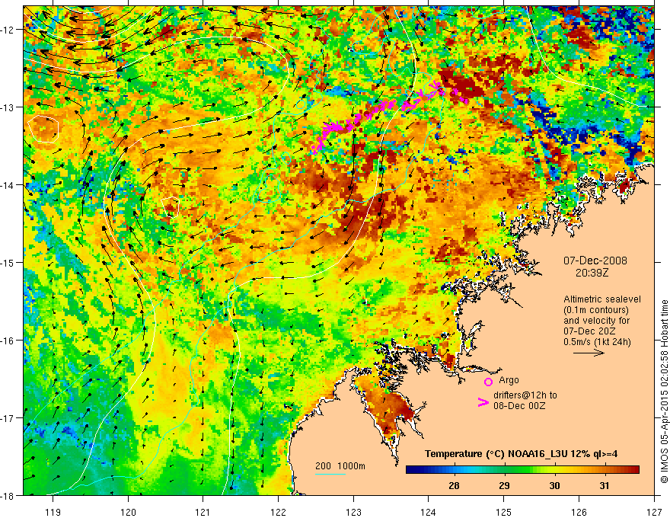Click the colorbar tick label '29'
Viewport: 670px width, 518px height.
[504, 486]
